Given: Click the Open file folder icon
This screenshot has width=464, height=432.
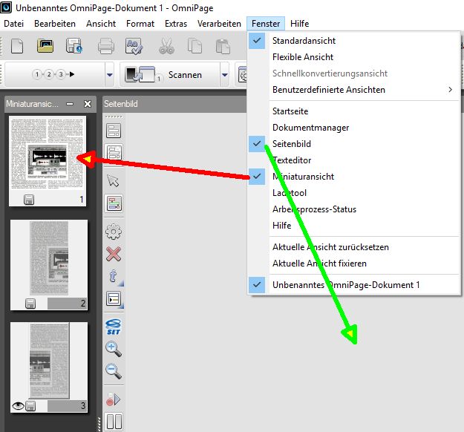Looking at the screenshot, I should (x=45, y=46).
